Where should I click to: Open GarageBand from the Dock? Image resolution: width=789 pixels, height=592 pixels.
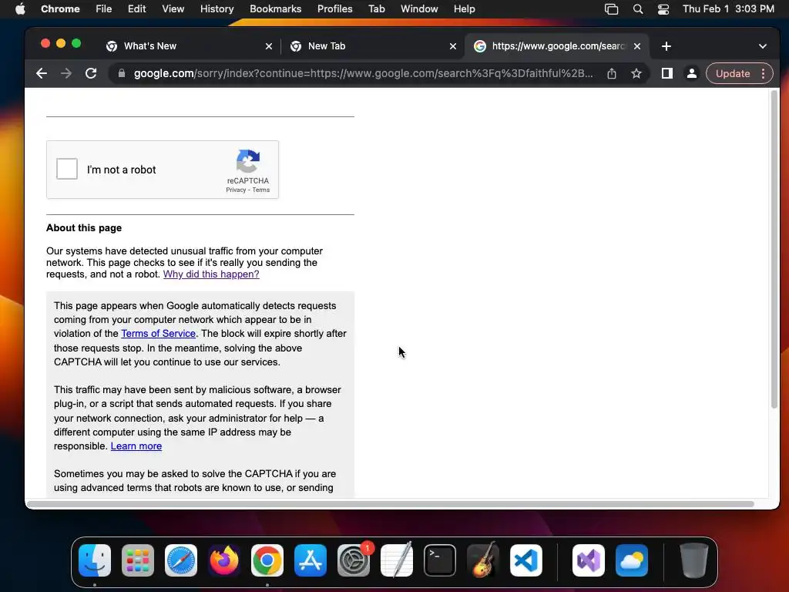point(483,560)
